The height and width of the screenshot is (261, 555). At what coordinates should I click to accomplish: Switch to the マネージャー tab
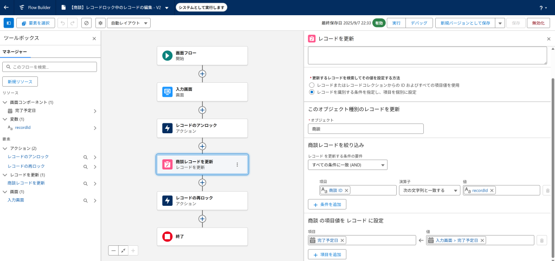click(15, 51)
